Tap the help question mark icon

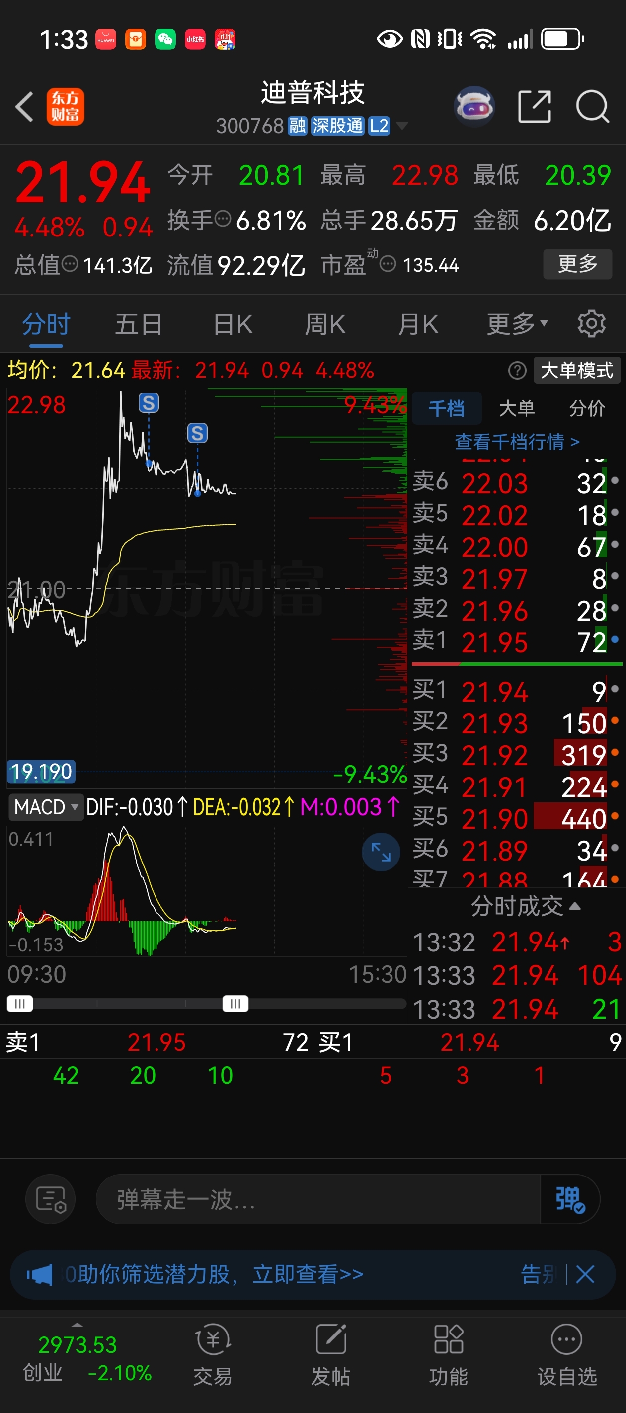click(x=517, y=370)
